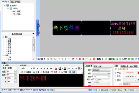139x93 pixels.
Task: Select the 单色 radio button
Action: click(x=115, y=73)
